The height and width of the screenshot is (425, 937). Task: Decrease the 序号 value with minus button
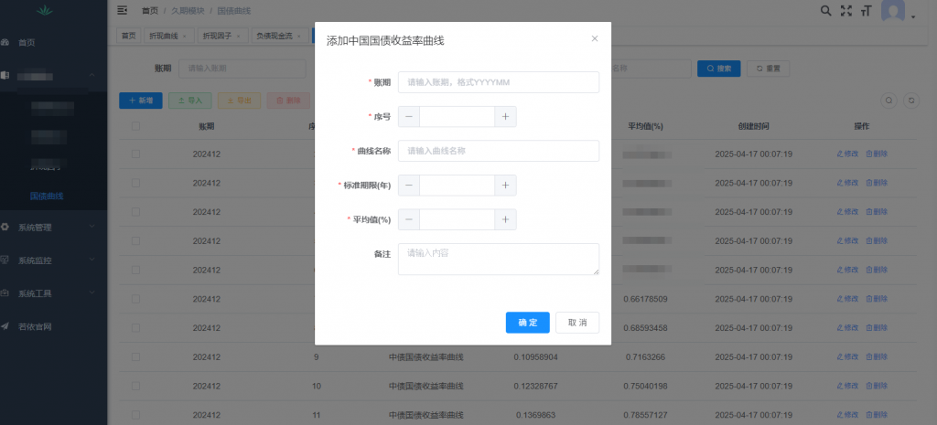[x=409, y=117]
